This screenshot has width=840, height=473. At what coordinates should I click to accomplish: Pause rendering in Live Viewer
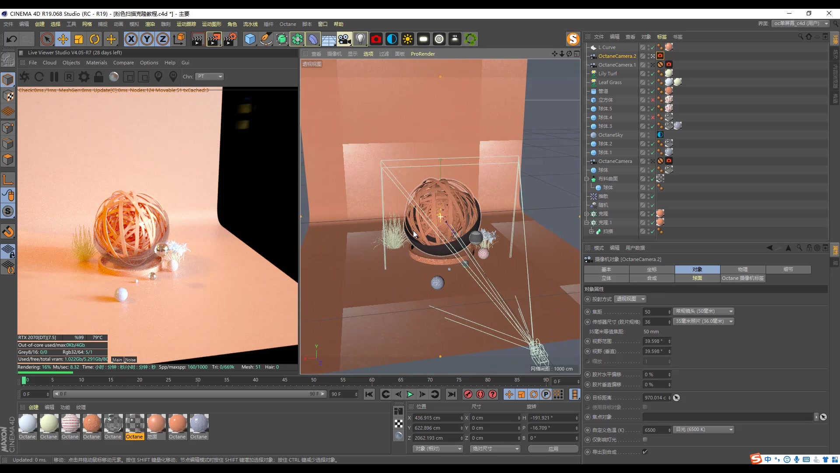(x=54, y=77)
